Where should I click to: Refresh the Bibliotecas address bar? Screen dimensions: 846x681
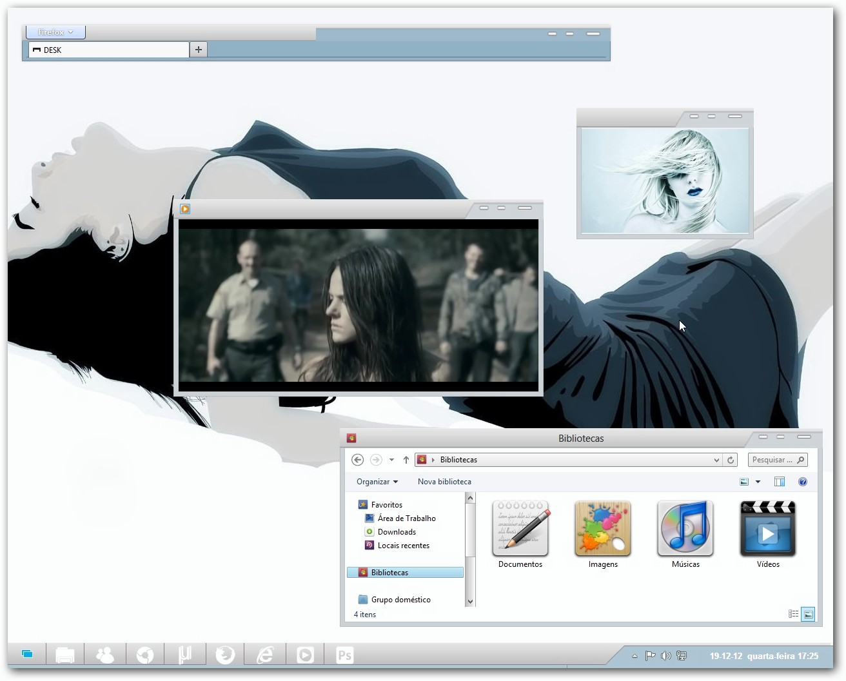[731, 460]
